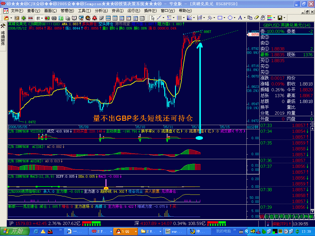Select the eraser tool in the toolbar
The width and height of the screenshot is (315, 236).
click(256, 18)
